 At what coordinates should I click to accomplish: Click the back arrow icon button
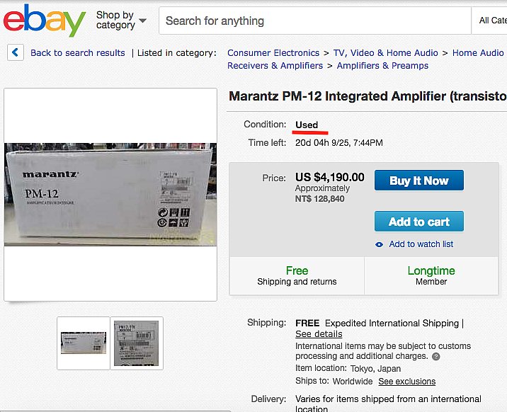click(15, 52)
